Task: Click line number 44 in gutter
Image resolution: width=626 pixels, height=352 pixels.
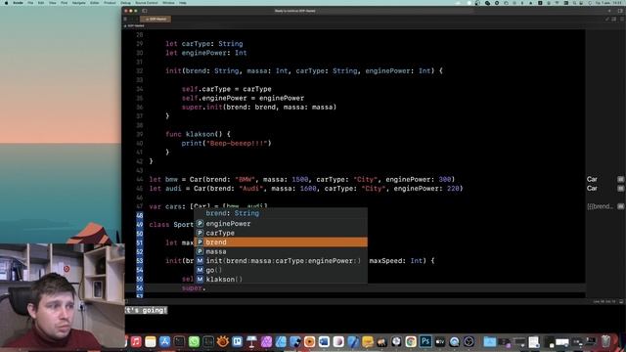Action: 139,179
